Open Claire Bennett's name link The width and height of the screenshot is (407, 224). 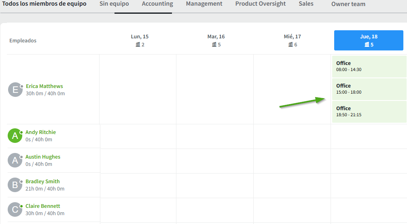pyautogui.click(x=42, y=206)
